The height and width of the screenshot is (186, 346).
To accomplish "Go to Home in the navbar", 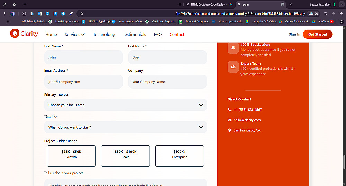I will pos(51,34).
